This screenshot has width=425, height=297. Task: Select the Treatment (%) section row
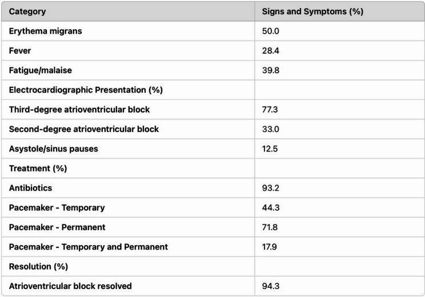click(x=213, y=168)
